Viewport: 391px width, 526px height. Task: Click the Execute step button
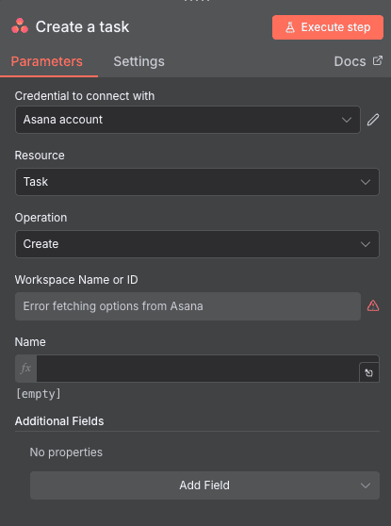click(328, 27)
